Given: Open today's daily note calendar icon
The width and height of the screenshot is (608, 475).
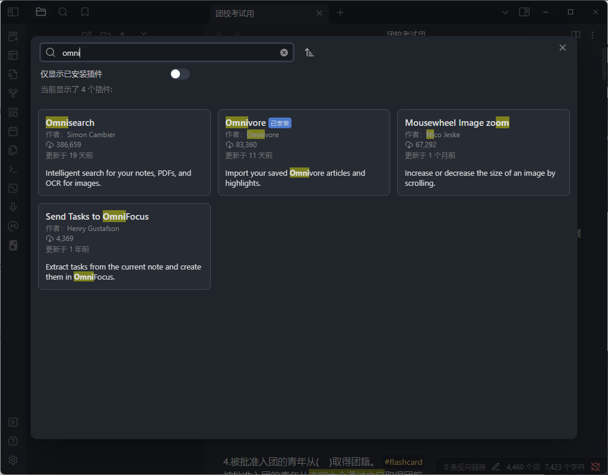Looking at the screenshot, I should tap(13, 131).
